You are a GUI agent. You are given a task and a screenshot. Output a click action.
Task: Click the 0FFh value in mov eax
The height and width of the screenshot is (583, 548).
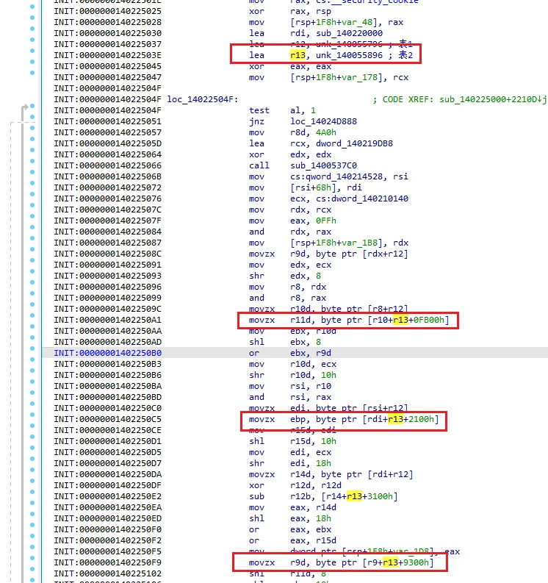point(326,221)
